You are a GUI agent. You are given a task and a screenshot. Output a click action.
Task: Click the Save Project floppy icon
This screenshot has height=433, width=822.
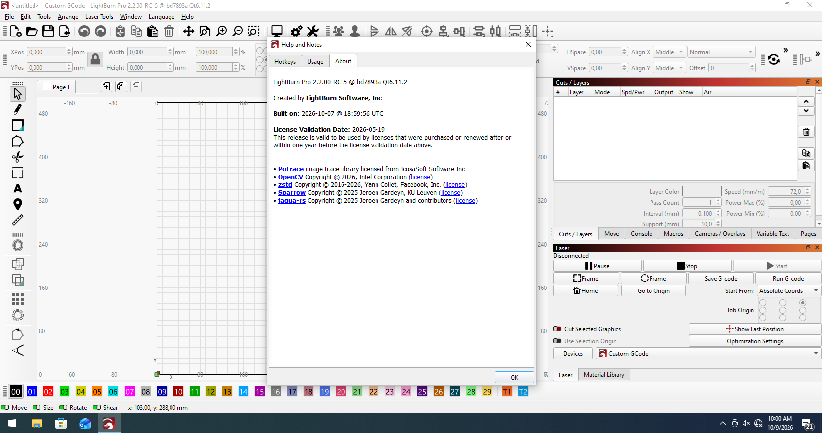48,32
